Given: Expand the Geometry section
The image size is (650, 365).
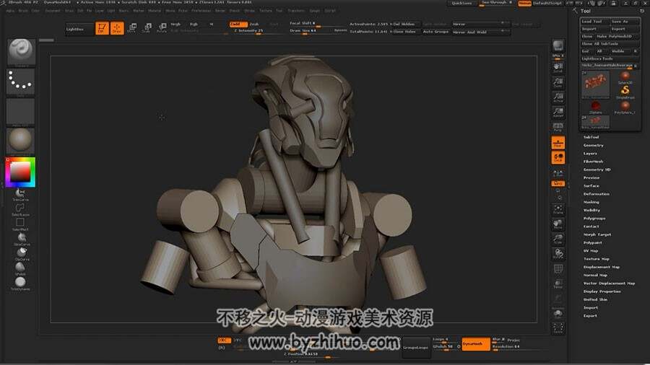Looking at the screenshot, I should pyautogui.click(x=593, y=145).
